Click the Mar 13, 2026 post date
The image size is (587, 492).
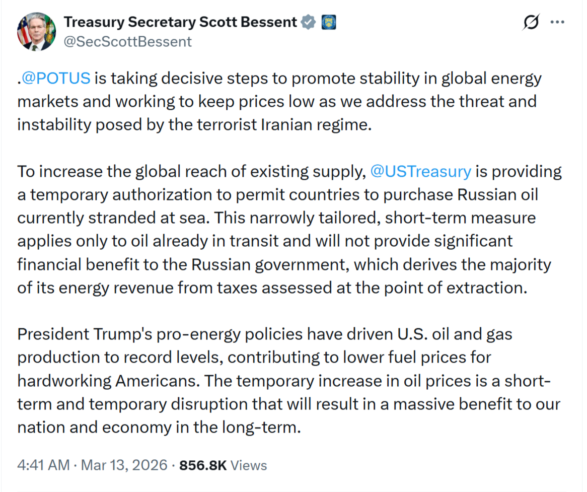pyautogui.click(x=123, y=465)
